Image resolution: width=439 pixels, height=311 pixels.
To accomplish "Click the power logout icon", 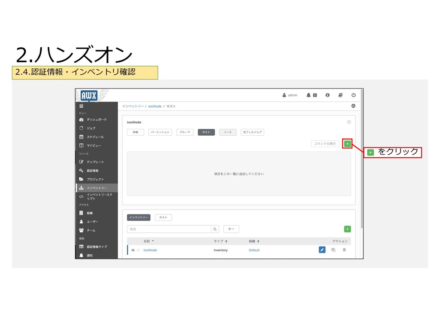I will click(x=354, y=95).
